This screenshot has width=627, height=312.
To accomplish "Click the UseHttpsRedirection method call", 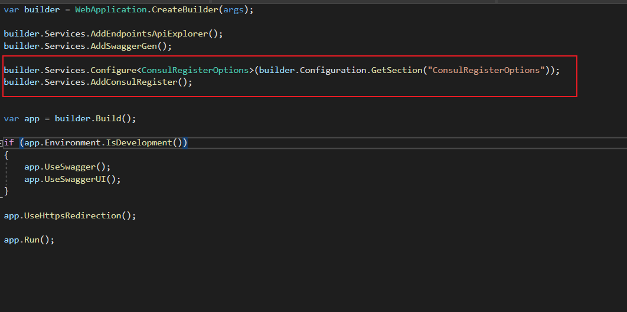I will click(73, 215).
